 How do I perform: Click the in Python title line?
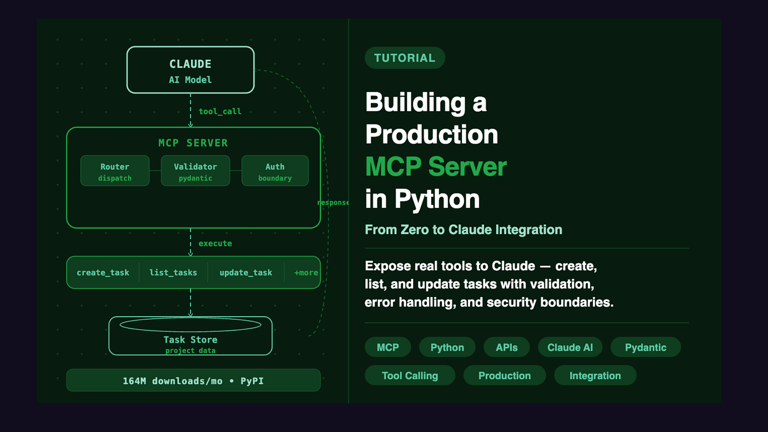422,200
